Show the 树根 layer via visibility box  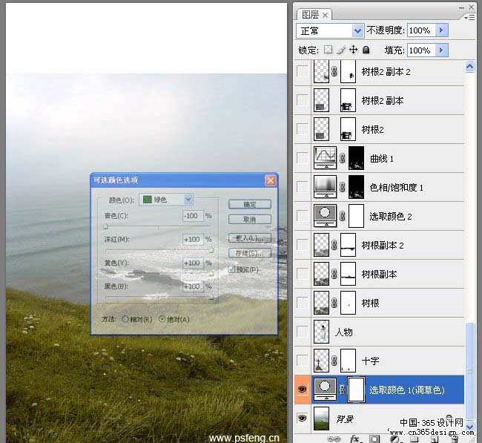coord(302,303)
